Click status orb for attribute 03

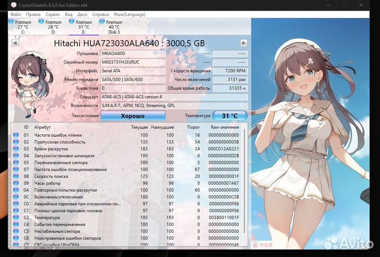tap(16, 149)
